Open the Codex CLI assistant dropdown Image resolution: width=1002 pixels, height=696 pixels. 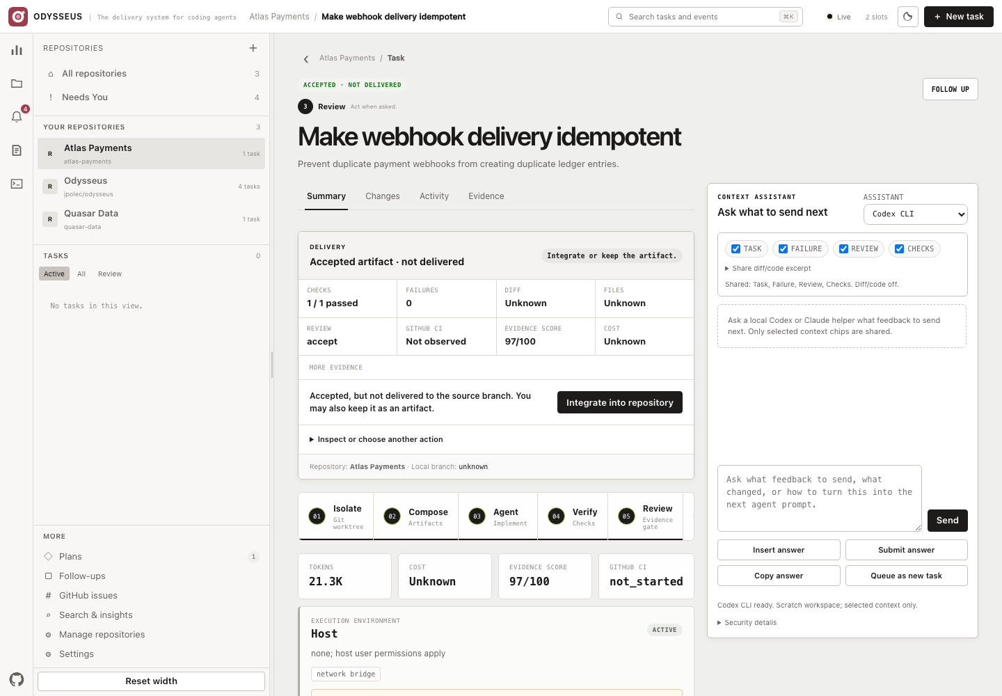(x=916, y=214)
